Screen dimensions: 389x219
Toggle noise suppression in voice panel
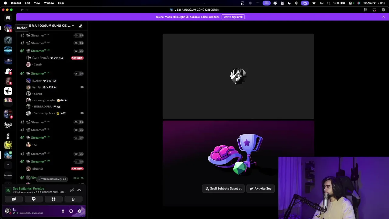pos(72,190)
